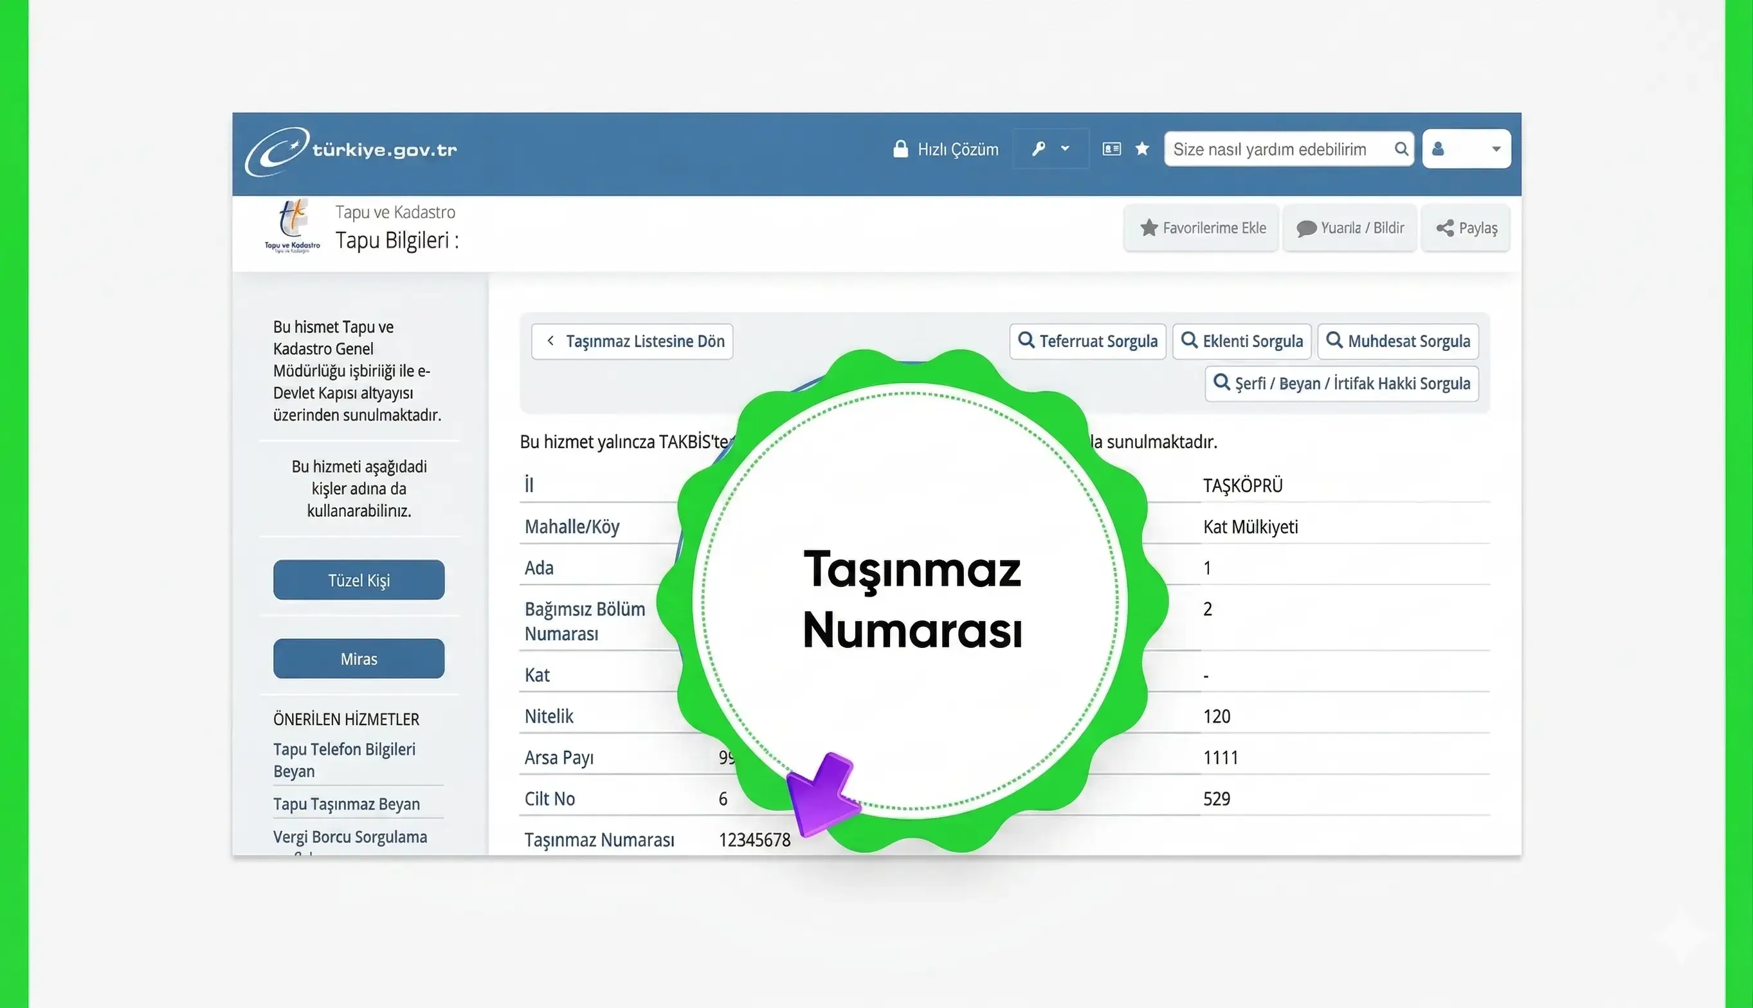Open the Hızlı Çözüm link
Viewport: 1753px width, 1008px height.
pyautogui.click(x=958, y=150)
